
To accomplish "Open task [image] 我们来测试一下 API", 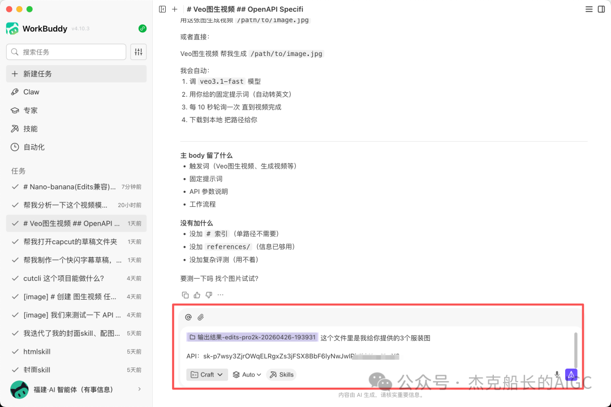I will click(x=76, y=315).
